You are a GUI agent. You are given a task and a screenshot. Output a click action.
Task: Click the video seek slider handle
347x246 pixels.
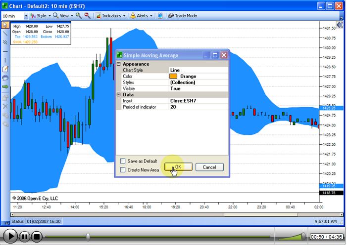click(x=88, y=237)
